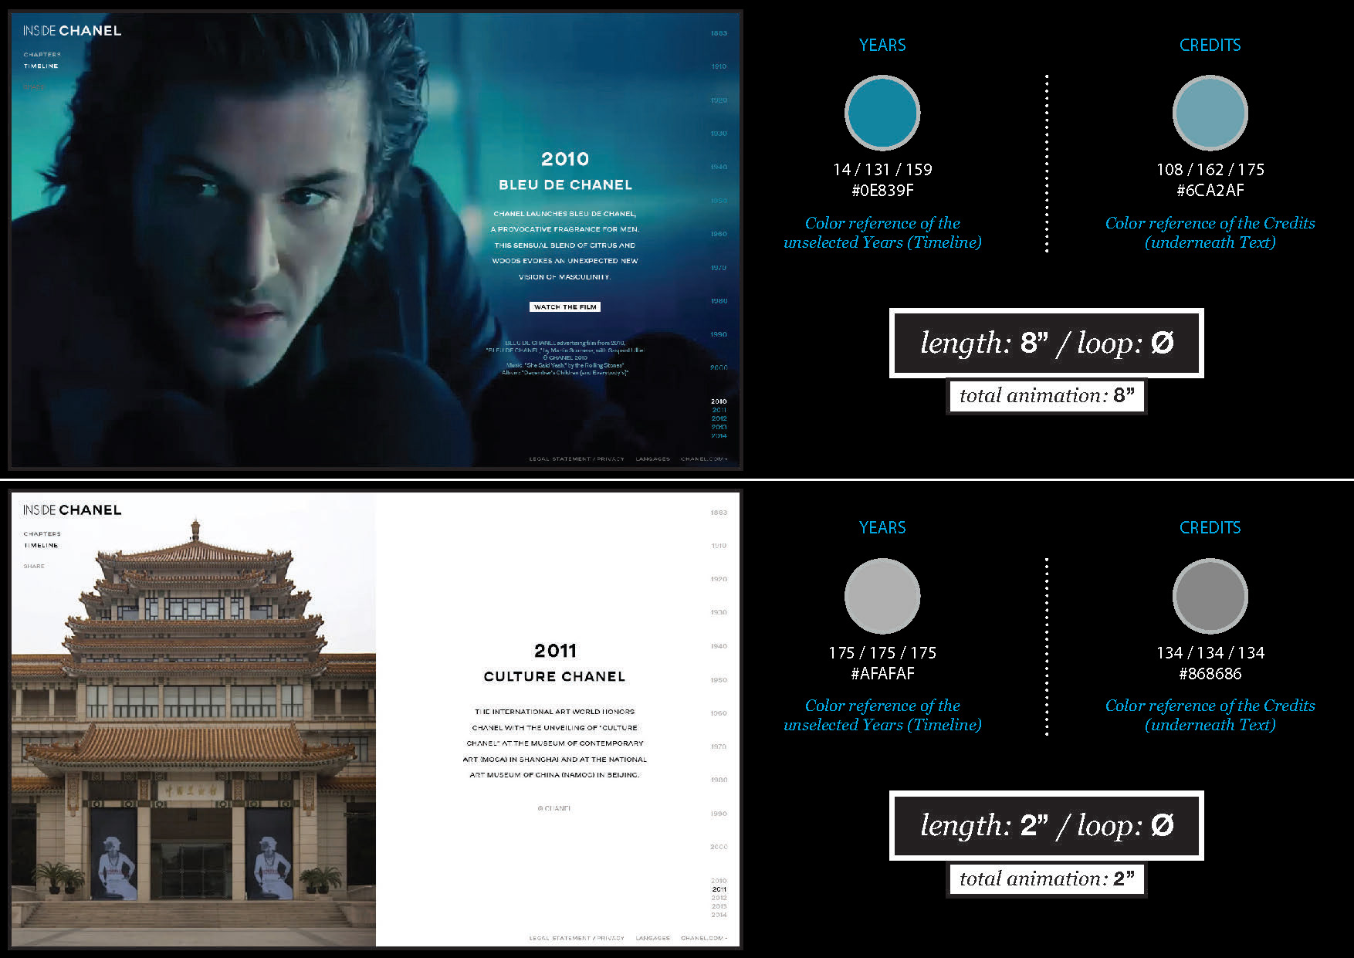Jump to 1883 on the Culture Chanel timeline
Screen dimensions: 1354x958
719,513
